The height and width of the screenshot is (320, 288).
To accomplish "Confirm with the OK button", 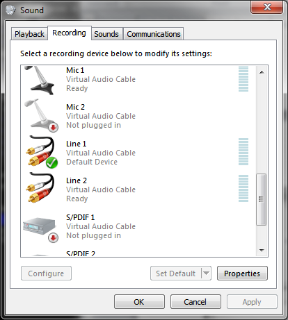I will point(139,302).
